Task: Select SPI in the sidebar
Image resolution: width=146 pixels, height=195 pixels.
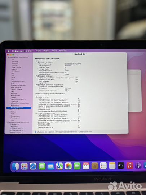Action: [12, 79]
